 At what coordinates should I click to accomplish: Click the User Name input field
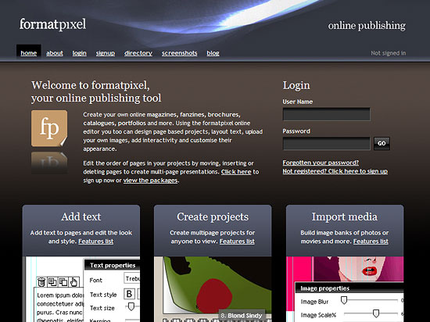click(326, 114)
